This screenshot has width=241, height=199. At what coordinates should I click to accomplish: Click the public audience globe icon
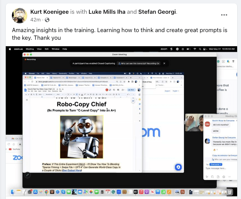point(48,19)
